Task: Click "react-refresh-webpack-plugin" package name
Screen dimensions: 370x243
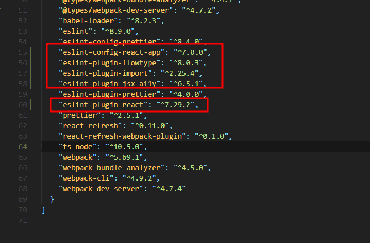Action: click(x=122, y=136)
